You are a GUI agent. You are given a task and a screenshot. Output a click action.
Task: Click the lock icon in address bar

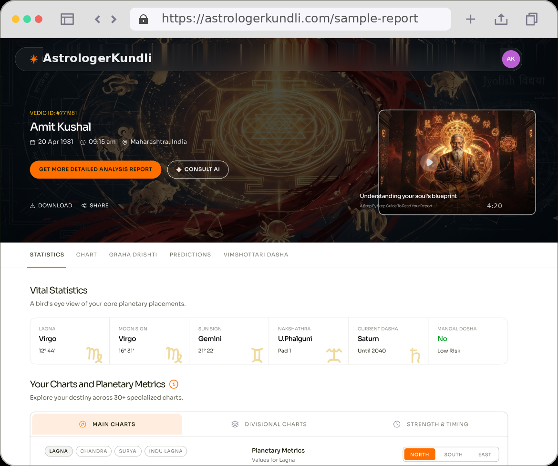pyautogui.click(x=143, y=19)
